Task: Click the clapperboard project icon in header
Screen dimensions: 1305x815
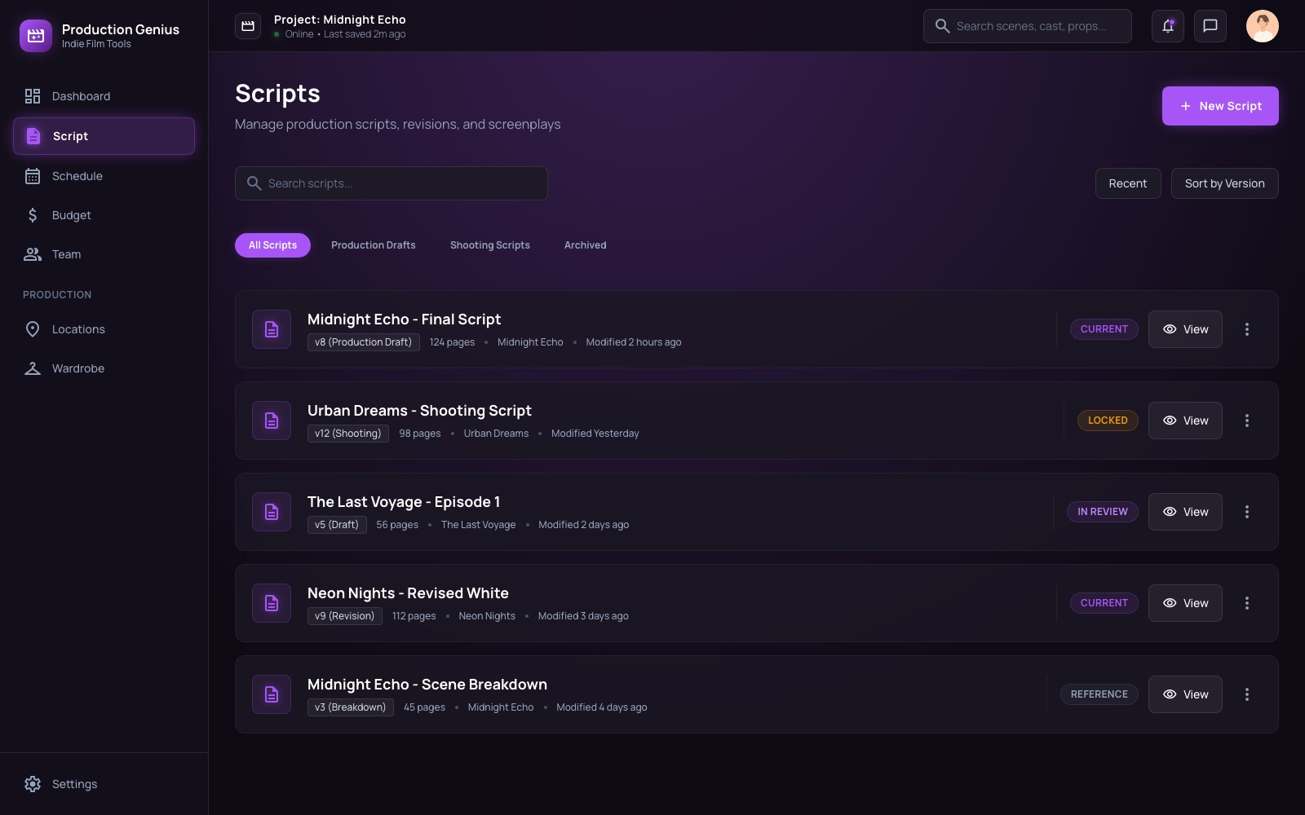Action: click(x=248, y=26)
